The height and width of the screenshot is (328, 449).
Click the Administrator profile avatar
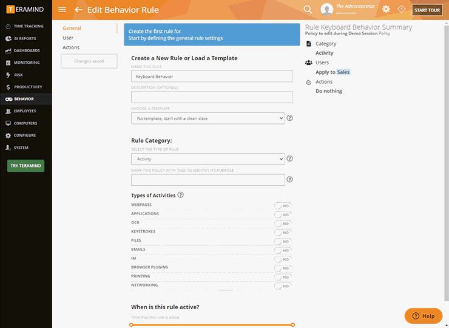pyautogui.click(x=327, y=9)
